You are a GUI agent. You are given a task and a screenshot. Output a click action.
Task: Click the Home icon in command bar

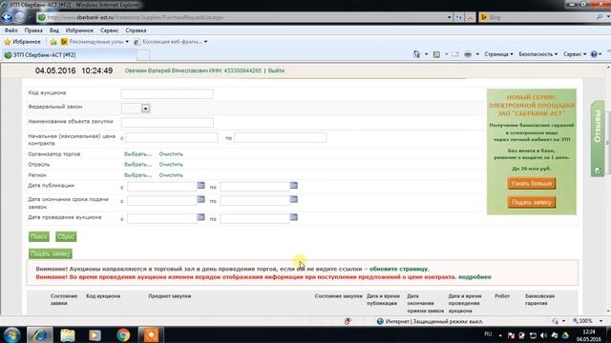click(416, 54)
